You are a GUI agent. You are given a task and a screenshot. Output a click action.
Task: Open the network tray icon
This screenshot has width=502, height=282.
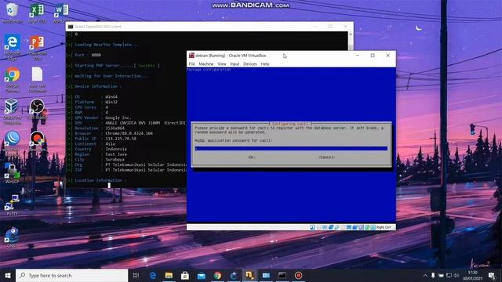click(449, 275)
